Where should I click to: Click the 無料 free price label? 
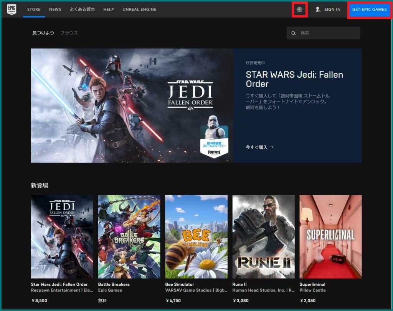102,301
